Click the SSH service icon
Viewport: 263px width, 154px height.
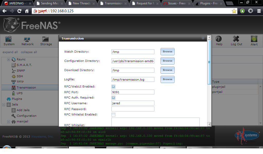14,76
